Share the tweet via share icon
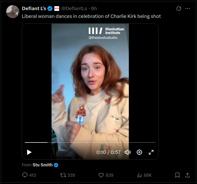The width and height of the screenshot is (197, 184). click(x=187, y=175)
